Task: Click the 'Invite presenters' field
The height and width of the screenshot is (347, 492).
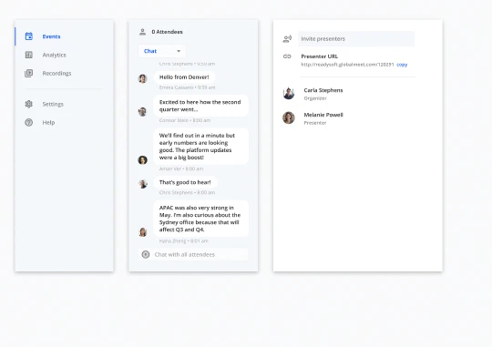Action: click(x=356, y=38)
